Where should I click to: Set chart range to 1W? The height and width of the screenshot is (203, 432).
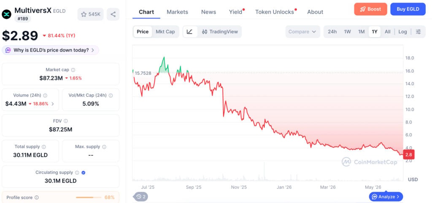(x=348, y=32)
